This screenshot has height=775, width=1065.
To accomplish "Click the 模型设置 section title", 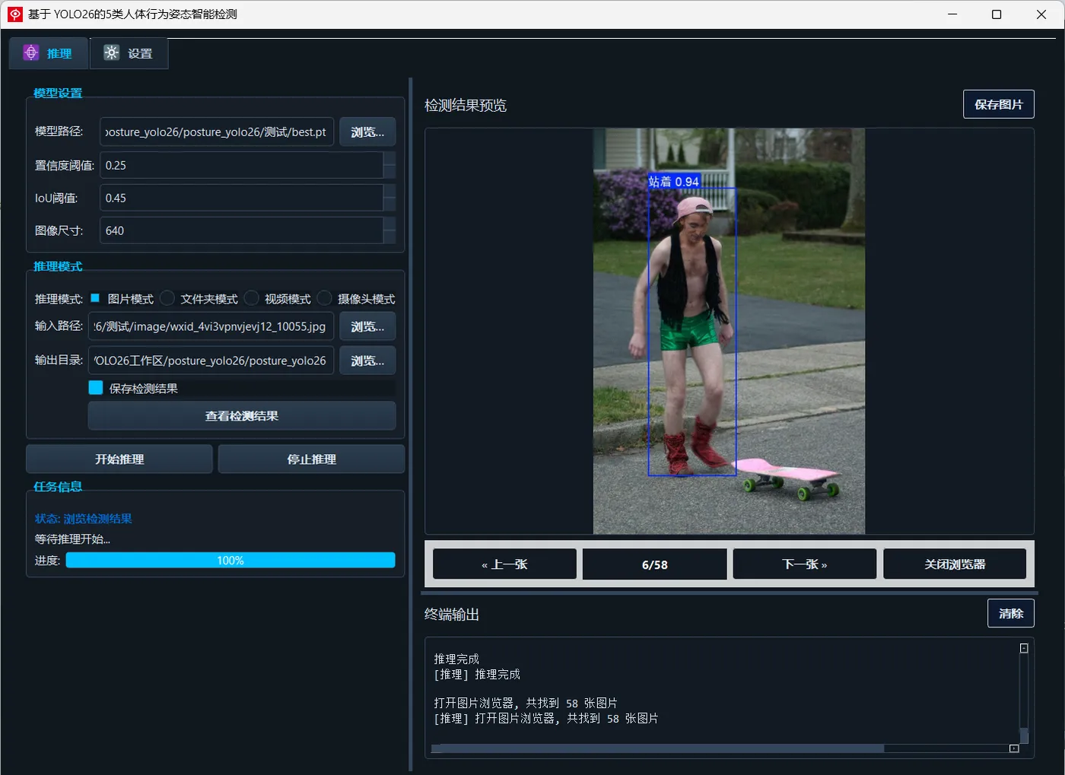I will tap(58, 93).
